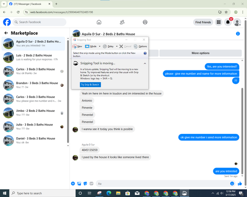247x197 pixels.
Task: Open conversation info icon
Action: point(238,33)
